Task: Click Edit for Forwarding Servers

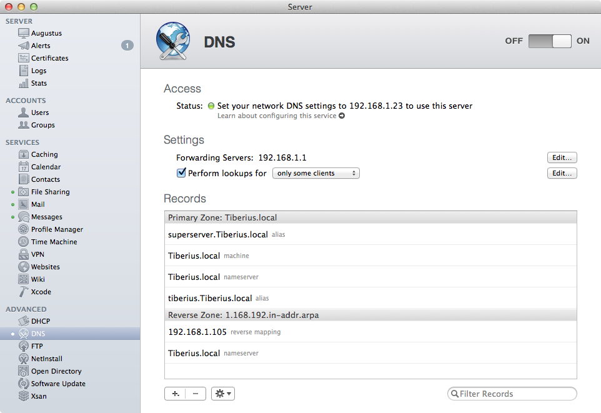Action: 562,157
